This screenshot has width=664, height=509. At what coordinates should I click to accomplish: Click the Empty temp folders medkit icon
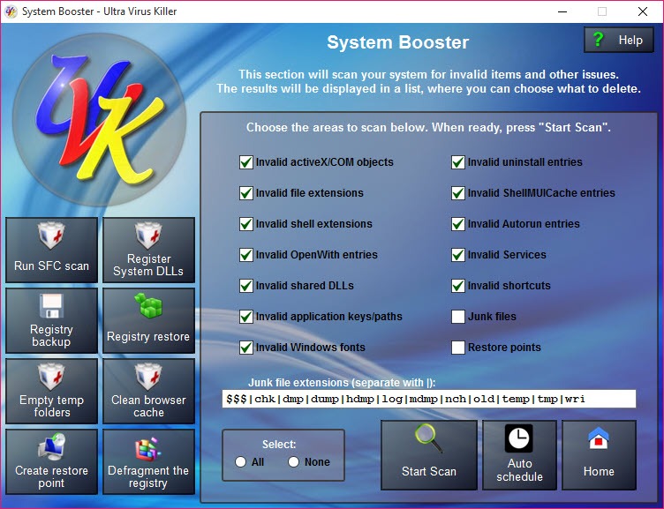[51, 377]
